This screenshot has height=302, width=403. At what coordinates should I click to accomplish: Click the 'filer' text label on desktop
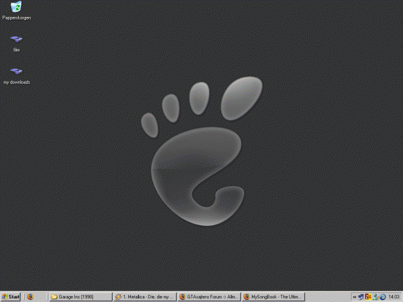point(16,50)
